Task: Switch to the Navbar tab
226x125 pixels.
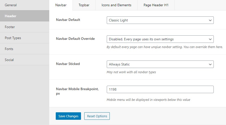Action: (61, 5)
